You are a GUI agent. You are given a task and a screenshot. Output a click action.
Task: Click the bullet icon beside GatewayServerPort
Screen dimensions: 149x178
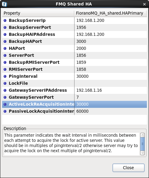click(5, 97)
